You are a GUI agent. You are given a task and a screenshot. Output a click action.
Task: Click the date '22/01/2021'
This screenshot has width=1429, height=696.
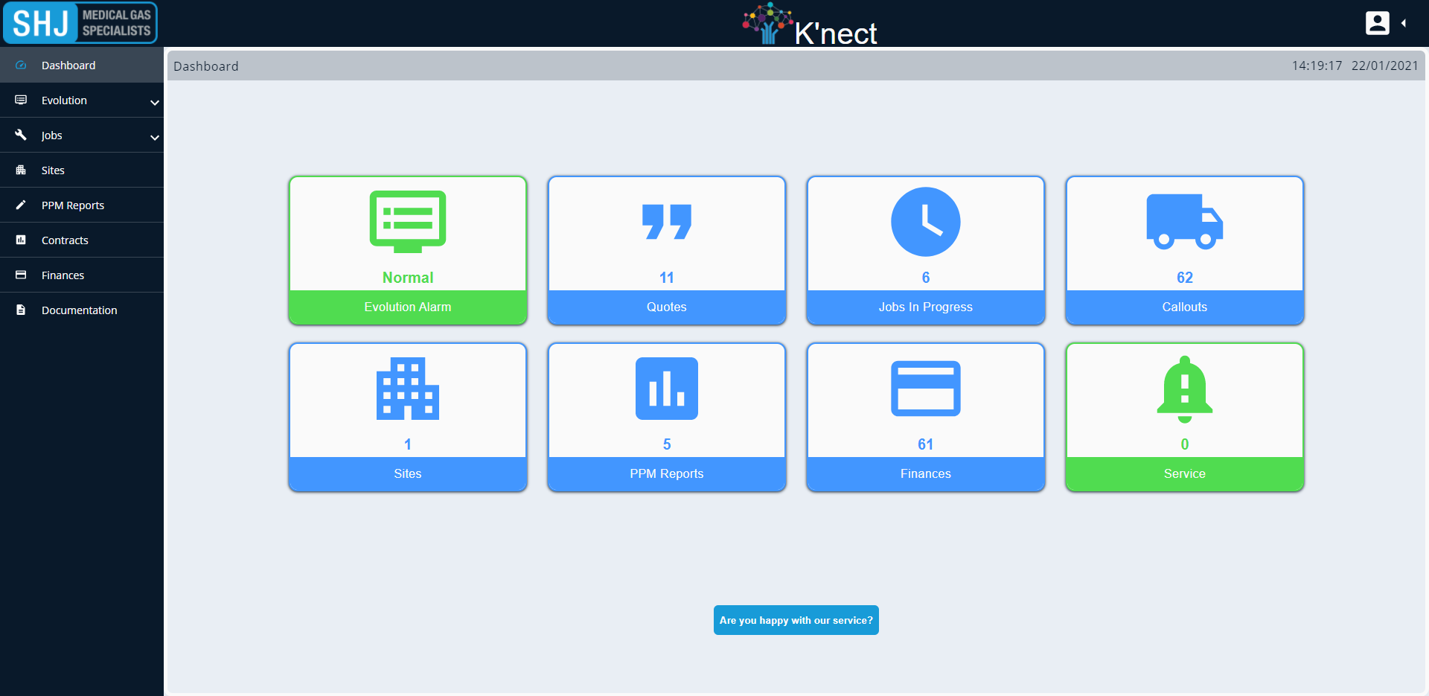pyautogui.click(x=1385, y=66)
